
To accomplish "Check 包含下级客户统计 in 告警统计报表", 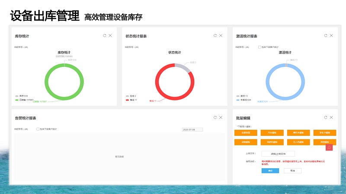I will click(38, 129).
